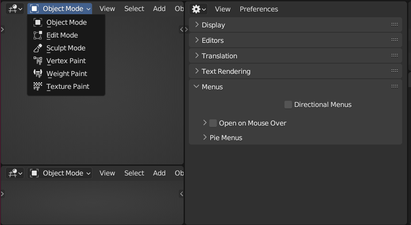
Task: Open the Object Mode dropdown in lower viewport
Action: coord(60,173)
